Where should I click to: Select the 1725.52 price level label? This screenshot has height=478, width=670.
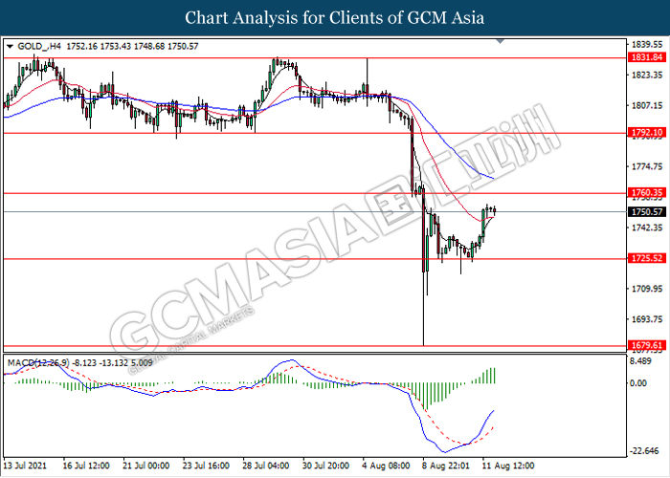[647, 258]
